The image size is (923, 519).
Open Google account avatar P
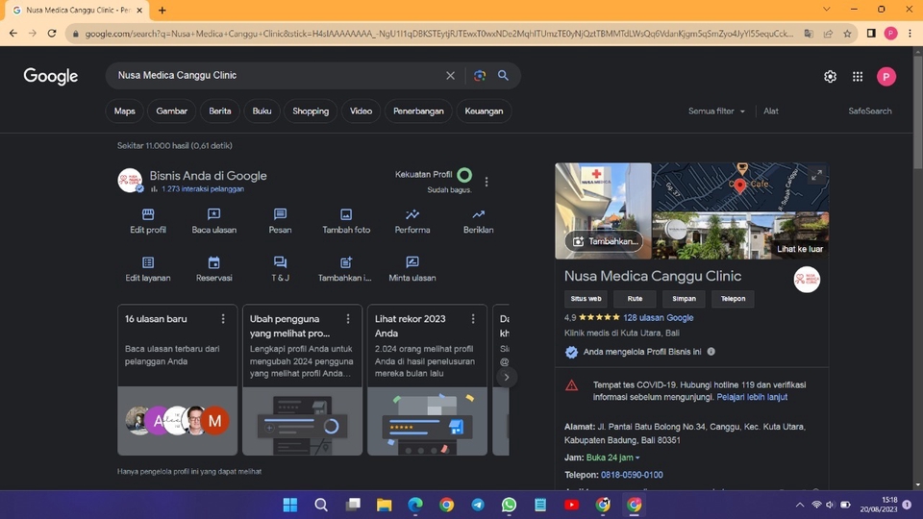point(886,77)
